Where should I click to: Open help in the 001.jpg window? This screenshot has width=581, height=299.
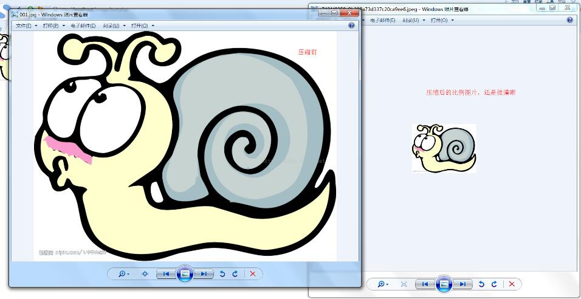click(351, 26)
